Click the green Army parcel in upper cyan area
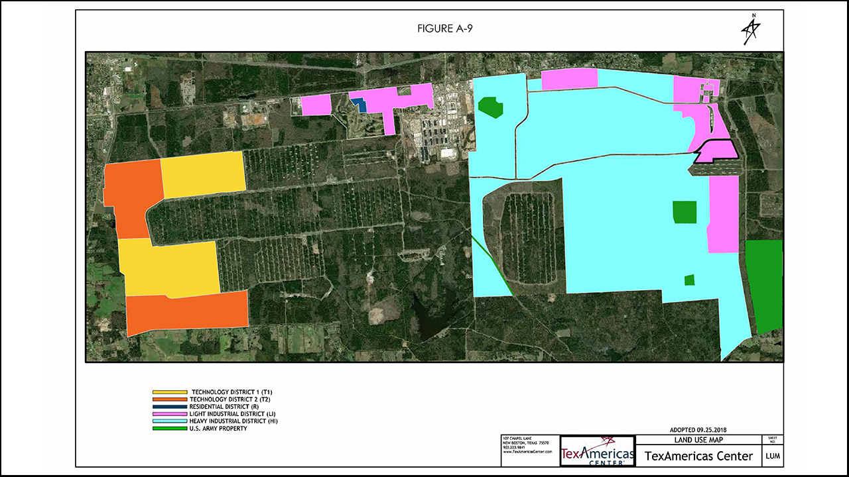Image resolution: width=849 pixels, height=477 pixels. click(490, 107)
